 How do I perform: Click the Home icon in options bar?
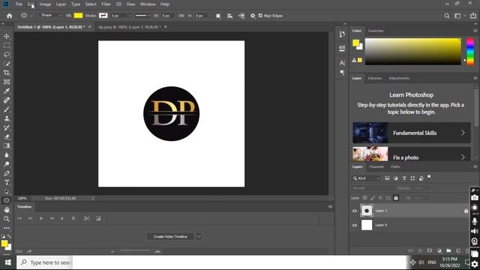pos(10,16)
